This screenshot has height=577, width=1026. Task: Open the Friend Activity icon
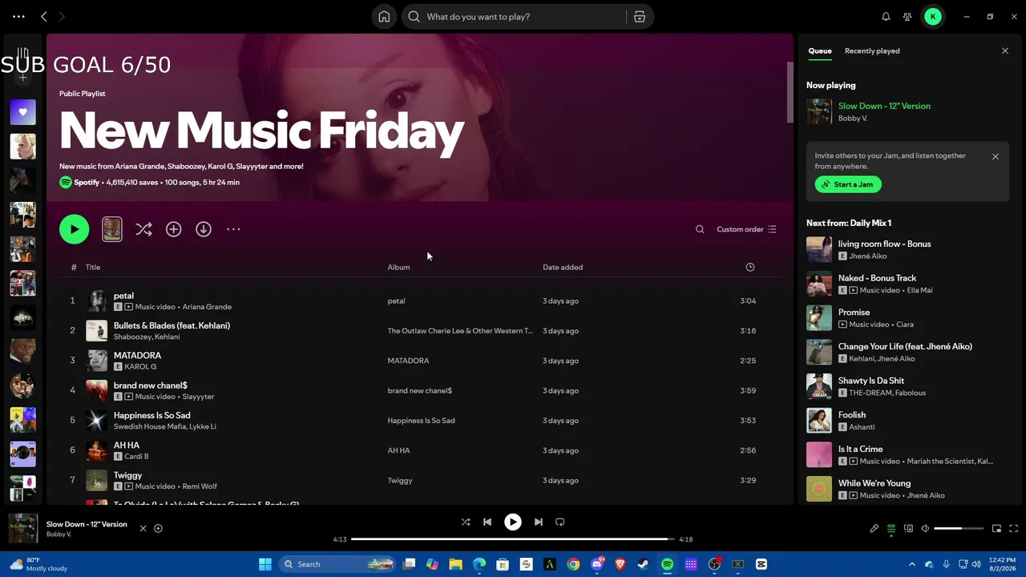(x=907, y=17)
